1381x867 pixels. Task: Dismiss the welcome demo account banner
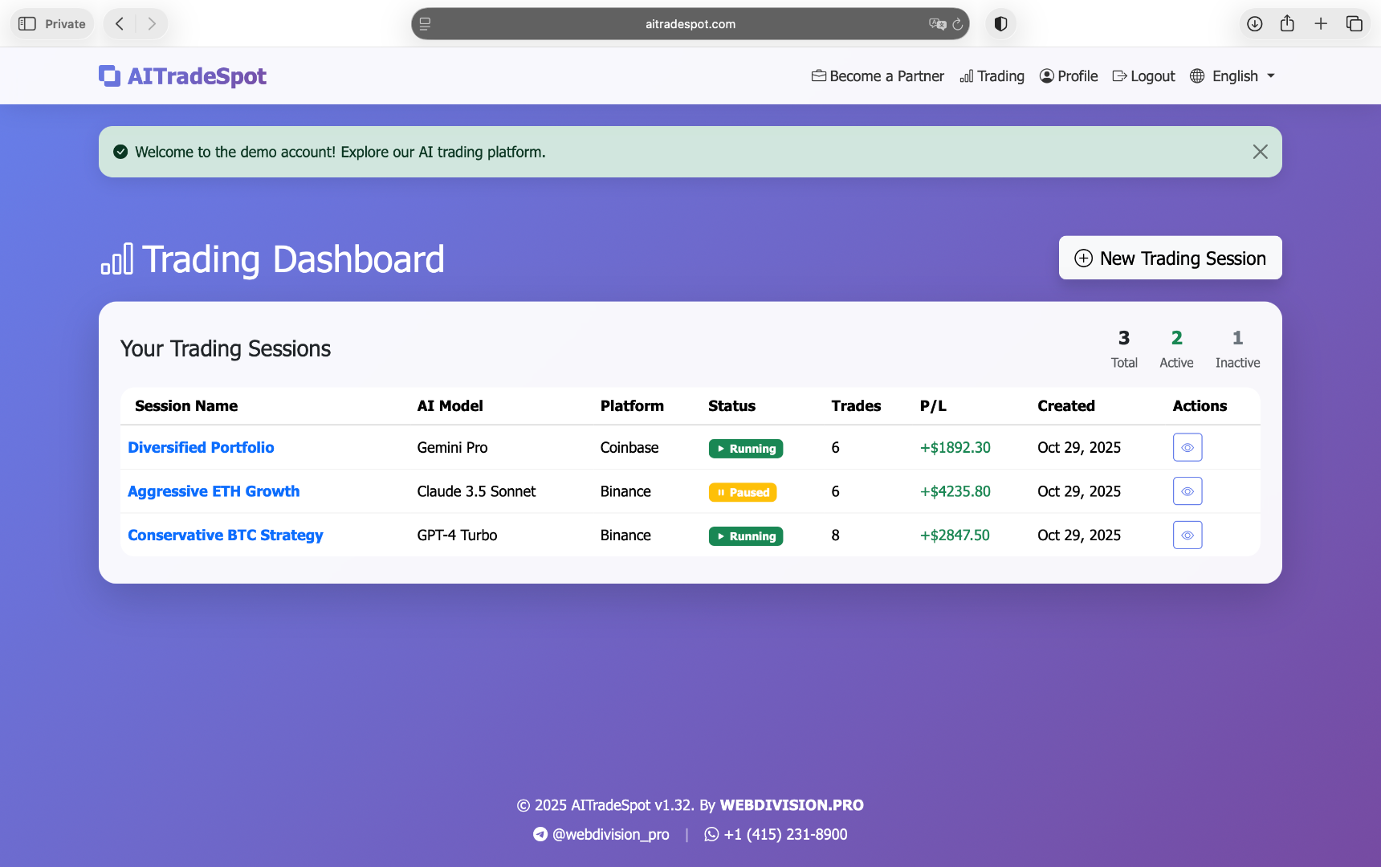click(x=1260, y=152)
